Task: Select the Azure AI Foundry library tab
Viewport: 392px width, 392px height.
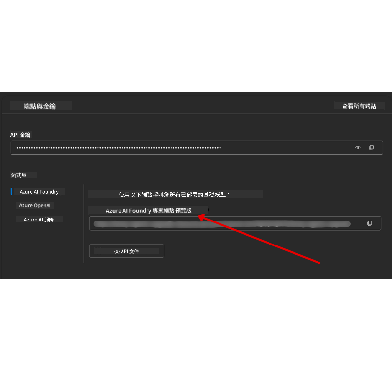Action: [x=39, y=192]
